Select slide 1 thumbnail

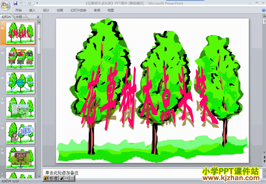click(x=20, y=33)
